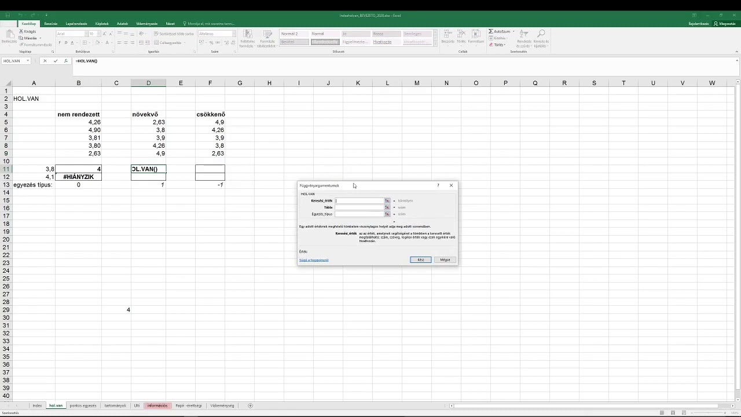
Task: Open the Kezdőlap ribbon tab
Action: coord(29,24)
